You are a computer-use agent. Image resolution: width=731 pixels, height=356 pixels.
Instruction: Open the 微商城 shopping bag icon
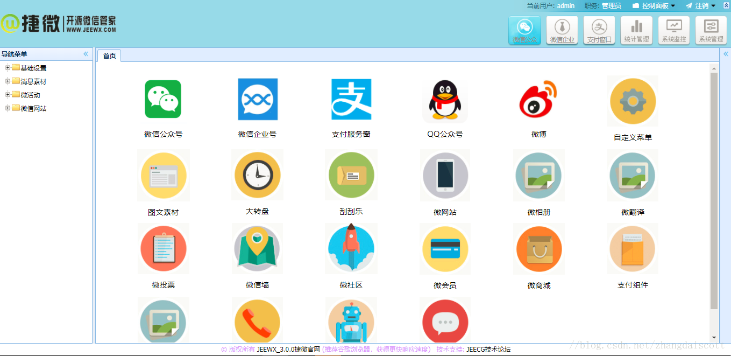pyautogui.click(x=539, y=249)
